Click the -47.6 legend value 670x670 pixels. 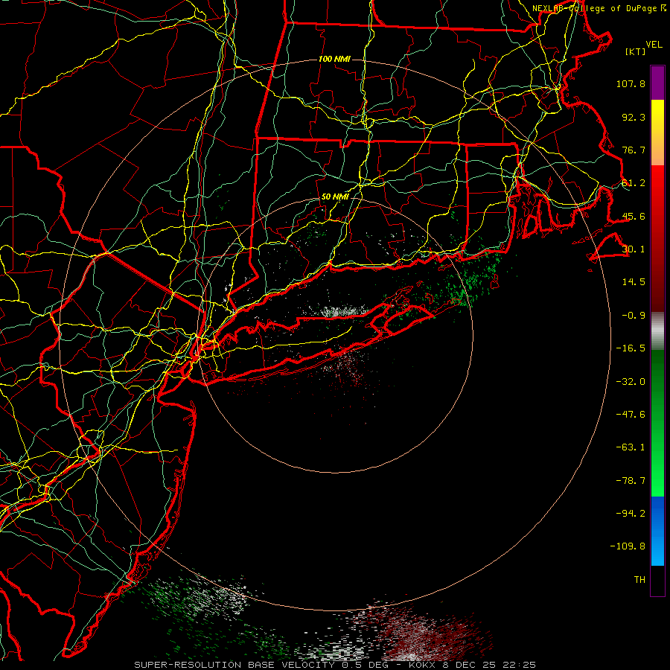[x=631, y=415]
